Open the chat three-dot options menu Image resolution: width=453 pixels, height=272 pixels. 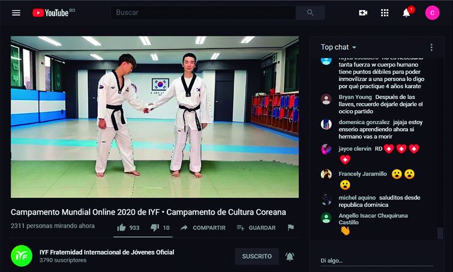pyautogui.click(x=431, y=47)
